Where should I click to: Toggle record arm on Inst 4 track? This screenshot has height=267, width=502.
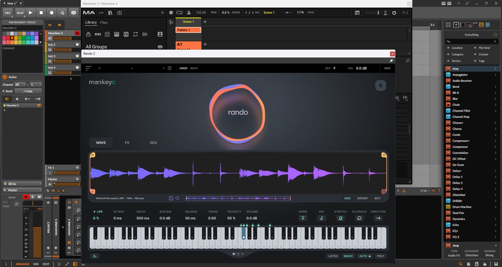(x=77, y=68)
